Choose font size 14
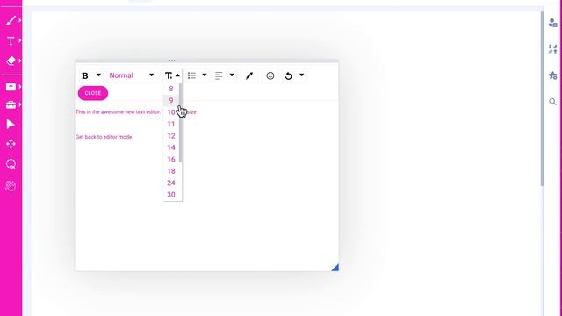Image resolution: width=562 pixels, height=316 pixels. pyautogui.click(x=171, y=147)
